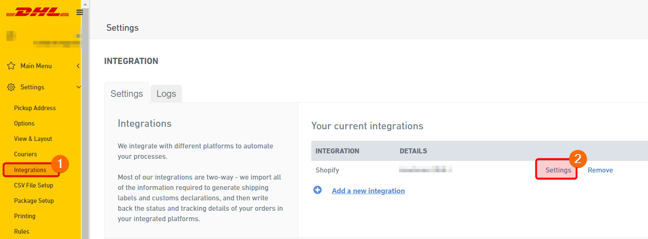Open the Integrations sidebar item
The height and width of the screenshot is (239, 648).
(x=30, y=170)
